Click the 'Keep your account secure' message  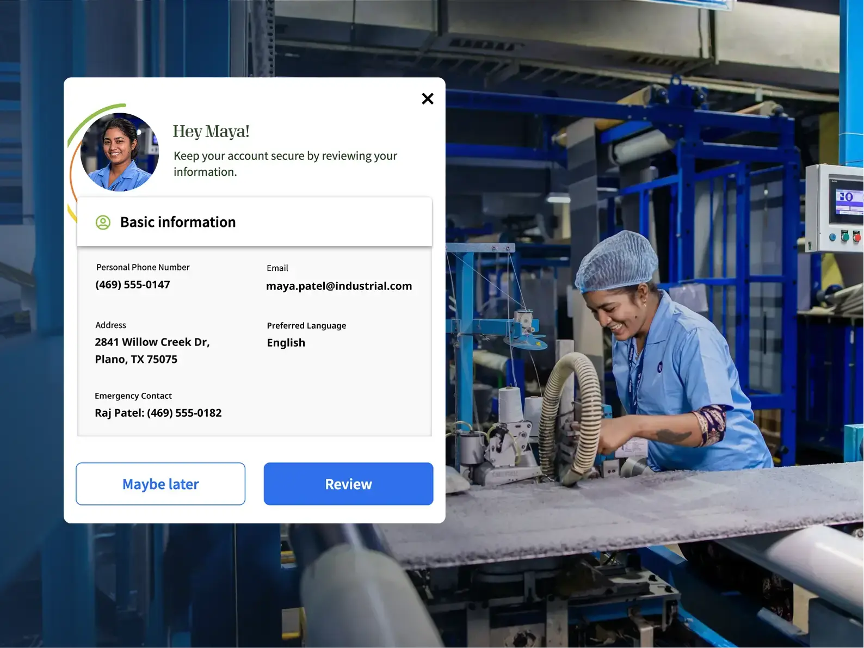coord(285,164)
